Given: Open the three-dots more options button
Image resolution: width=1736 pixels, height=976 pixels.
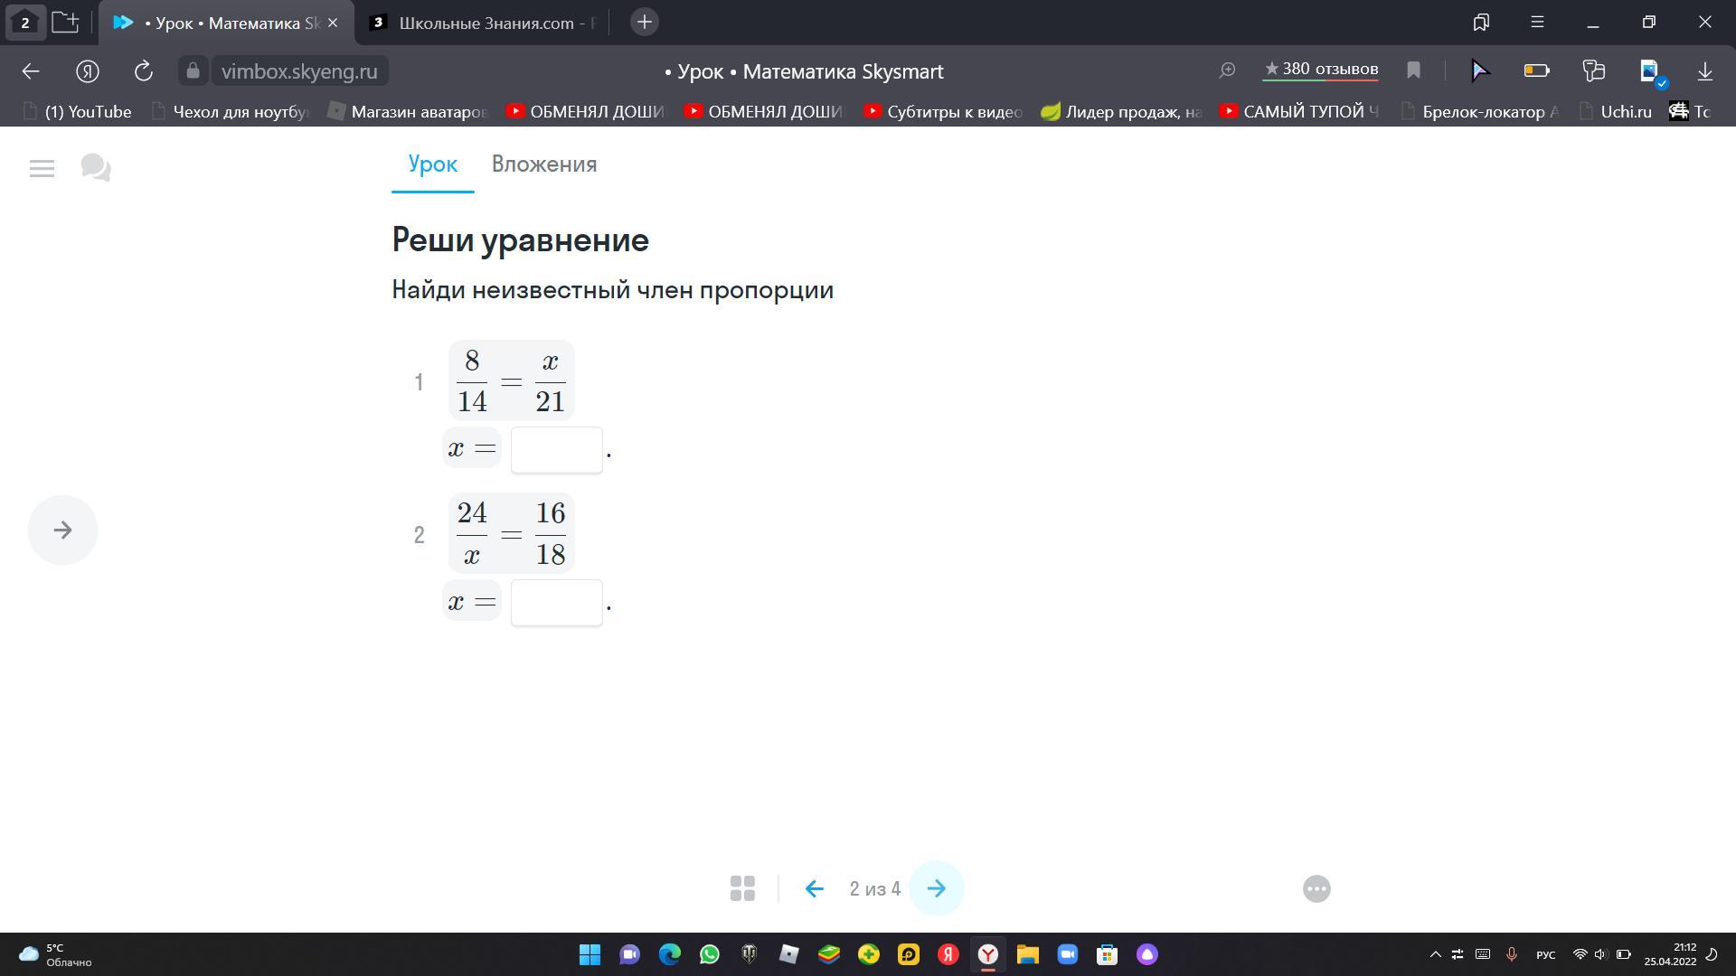Looking at the screenshot, I should coord(1316,888).
